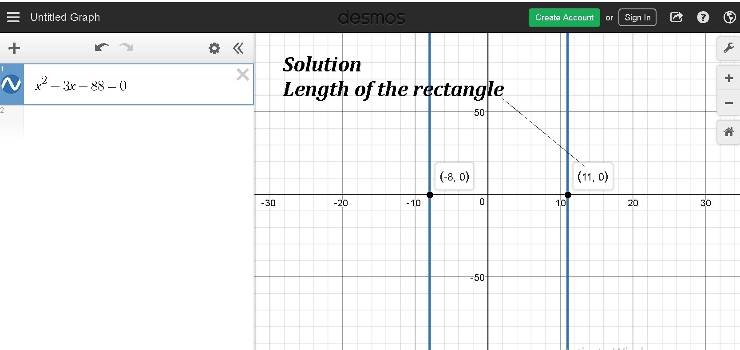Open the help question mark menu
Image resolution: width=740 pixels, height=350 pixels.
coord(703,17)
